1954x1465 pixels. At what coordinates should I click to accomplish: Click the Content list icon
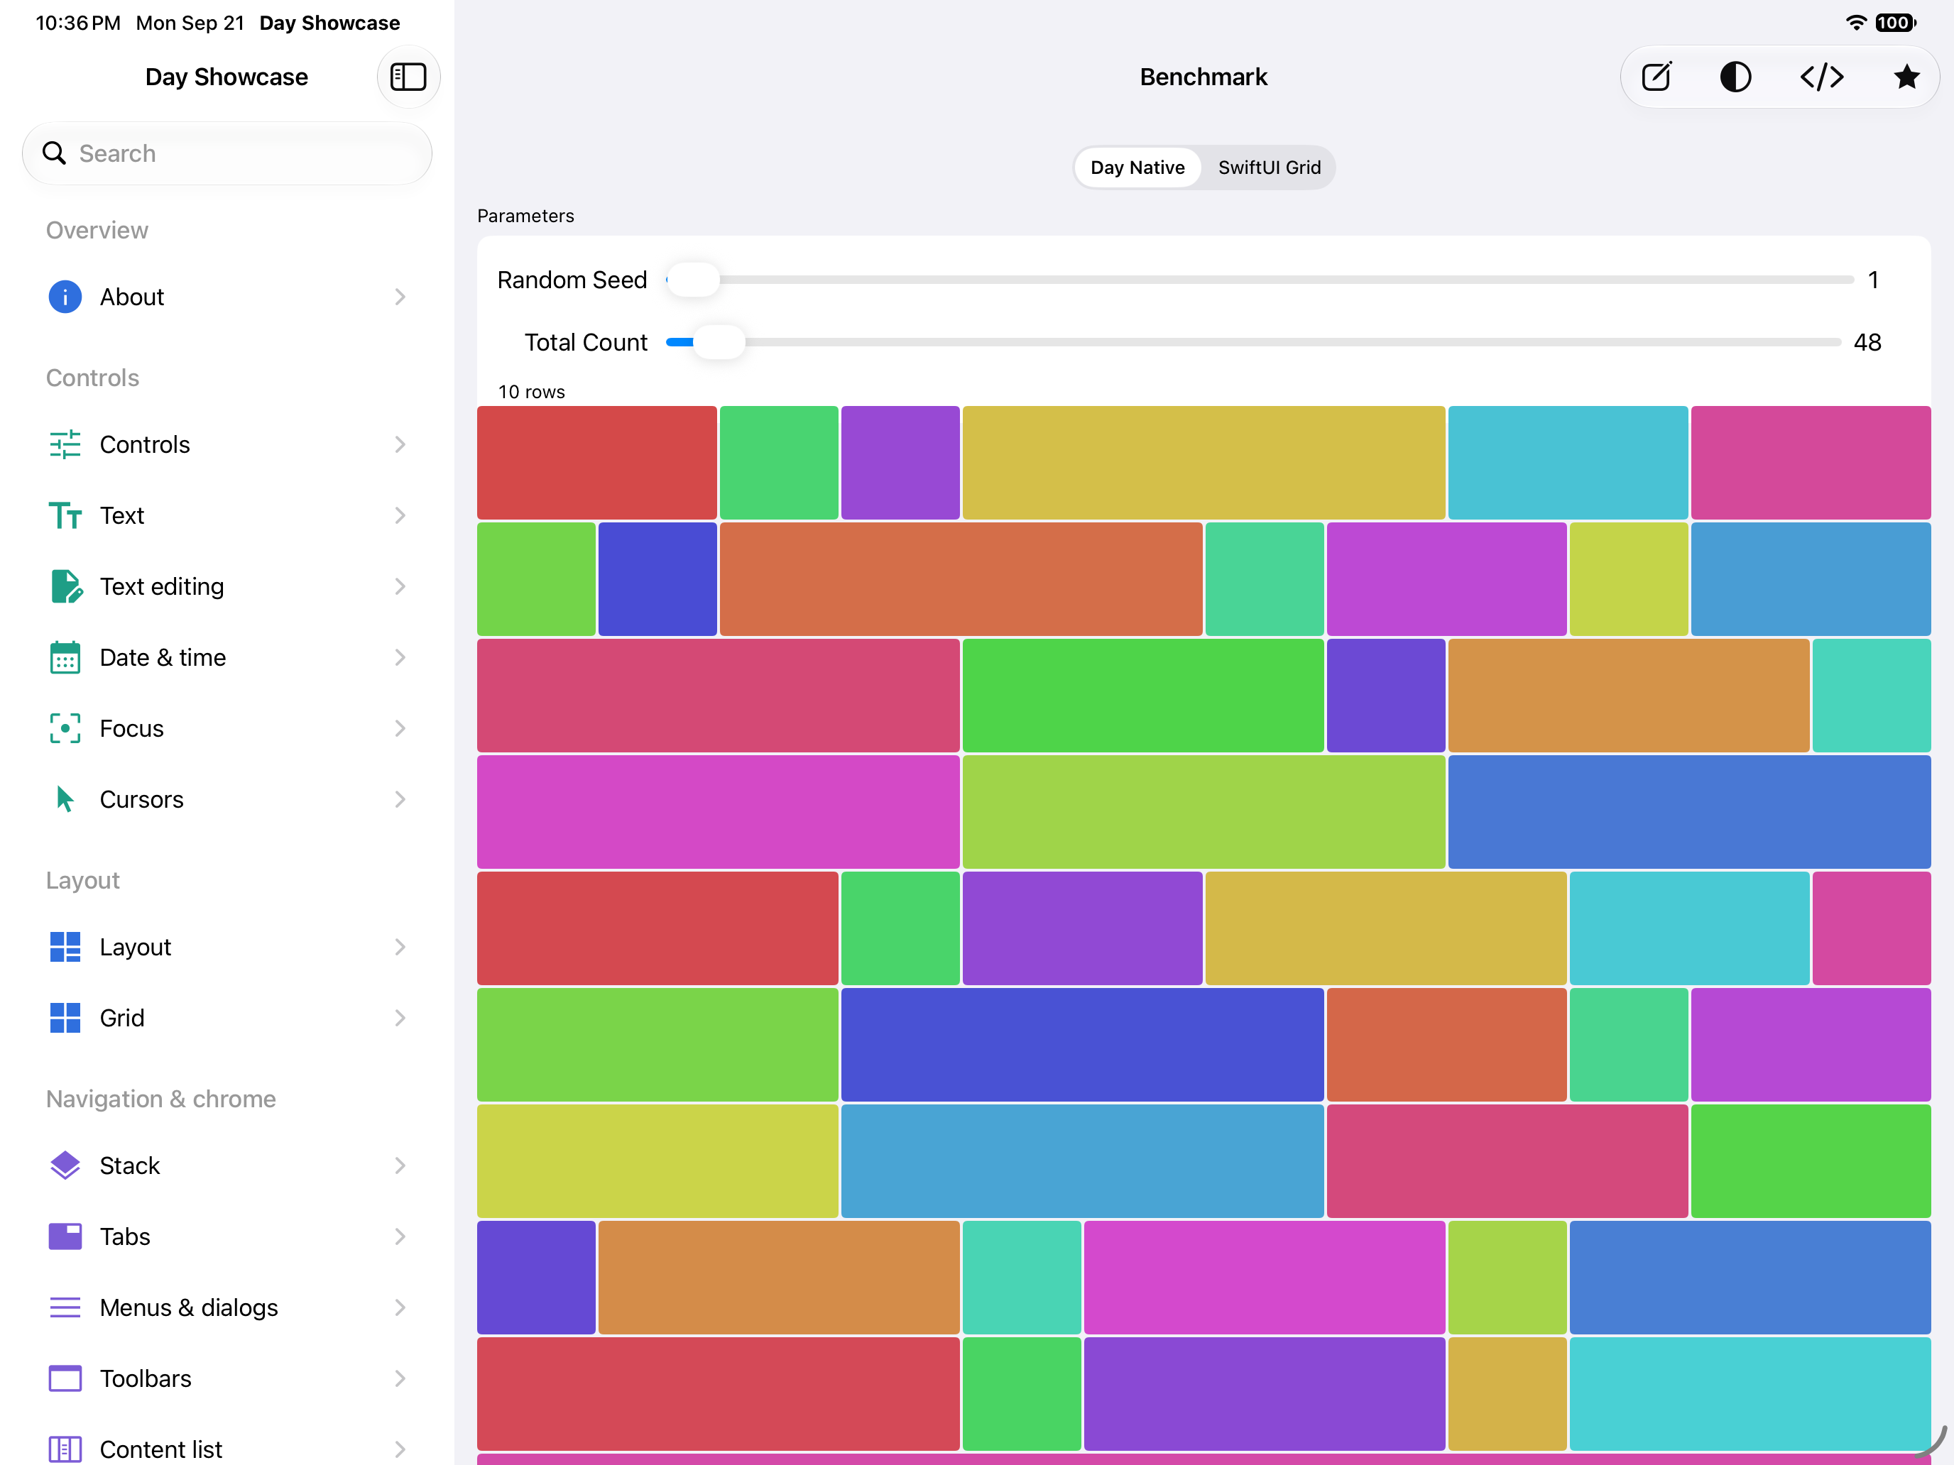[x=65, y=1449]
